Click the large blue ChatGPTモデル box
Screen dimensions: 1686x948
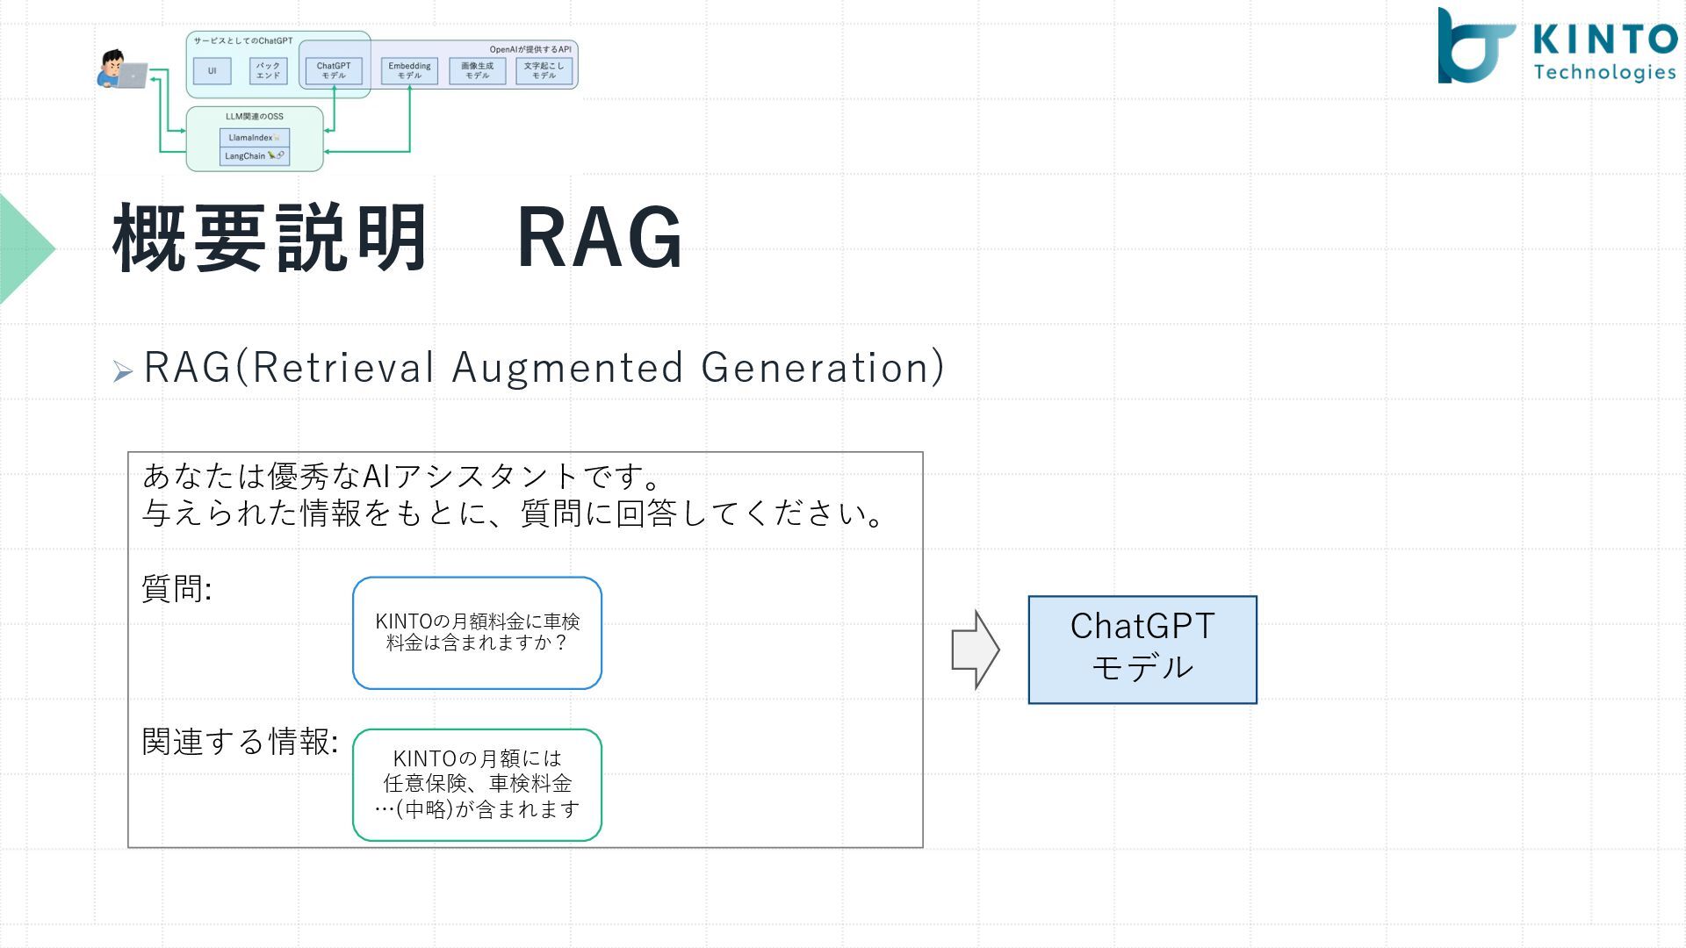pos(1142,650)
